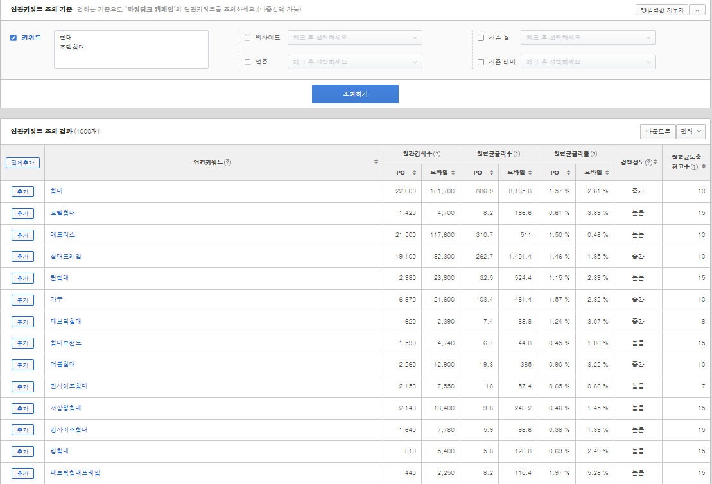Add the 매트리스 keyword row
Image resolution: width=712 pixels, height=484 pixels.
(x=22, y=235)
